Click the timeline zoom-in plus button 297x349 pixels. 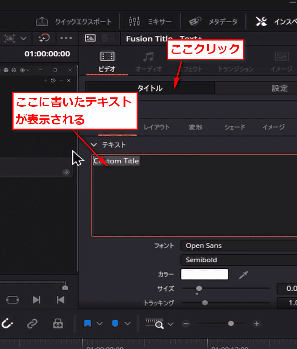tap(256, 323)
